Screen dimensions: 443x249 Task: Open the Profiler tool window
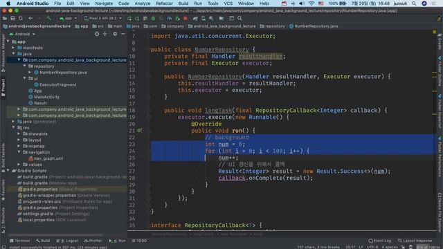click(x=93, y=241)
